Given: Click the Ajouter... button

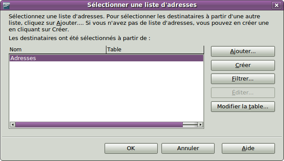Looking at the screenshot, I should (243, 51).
